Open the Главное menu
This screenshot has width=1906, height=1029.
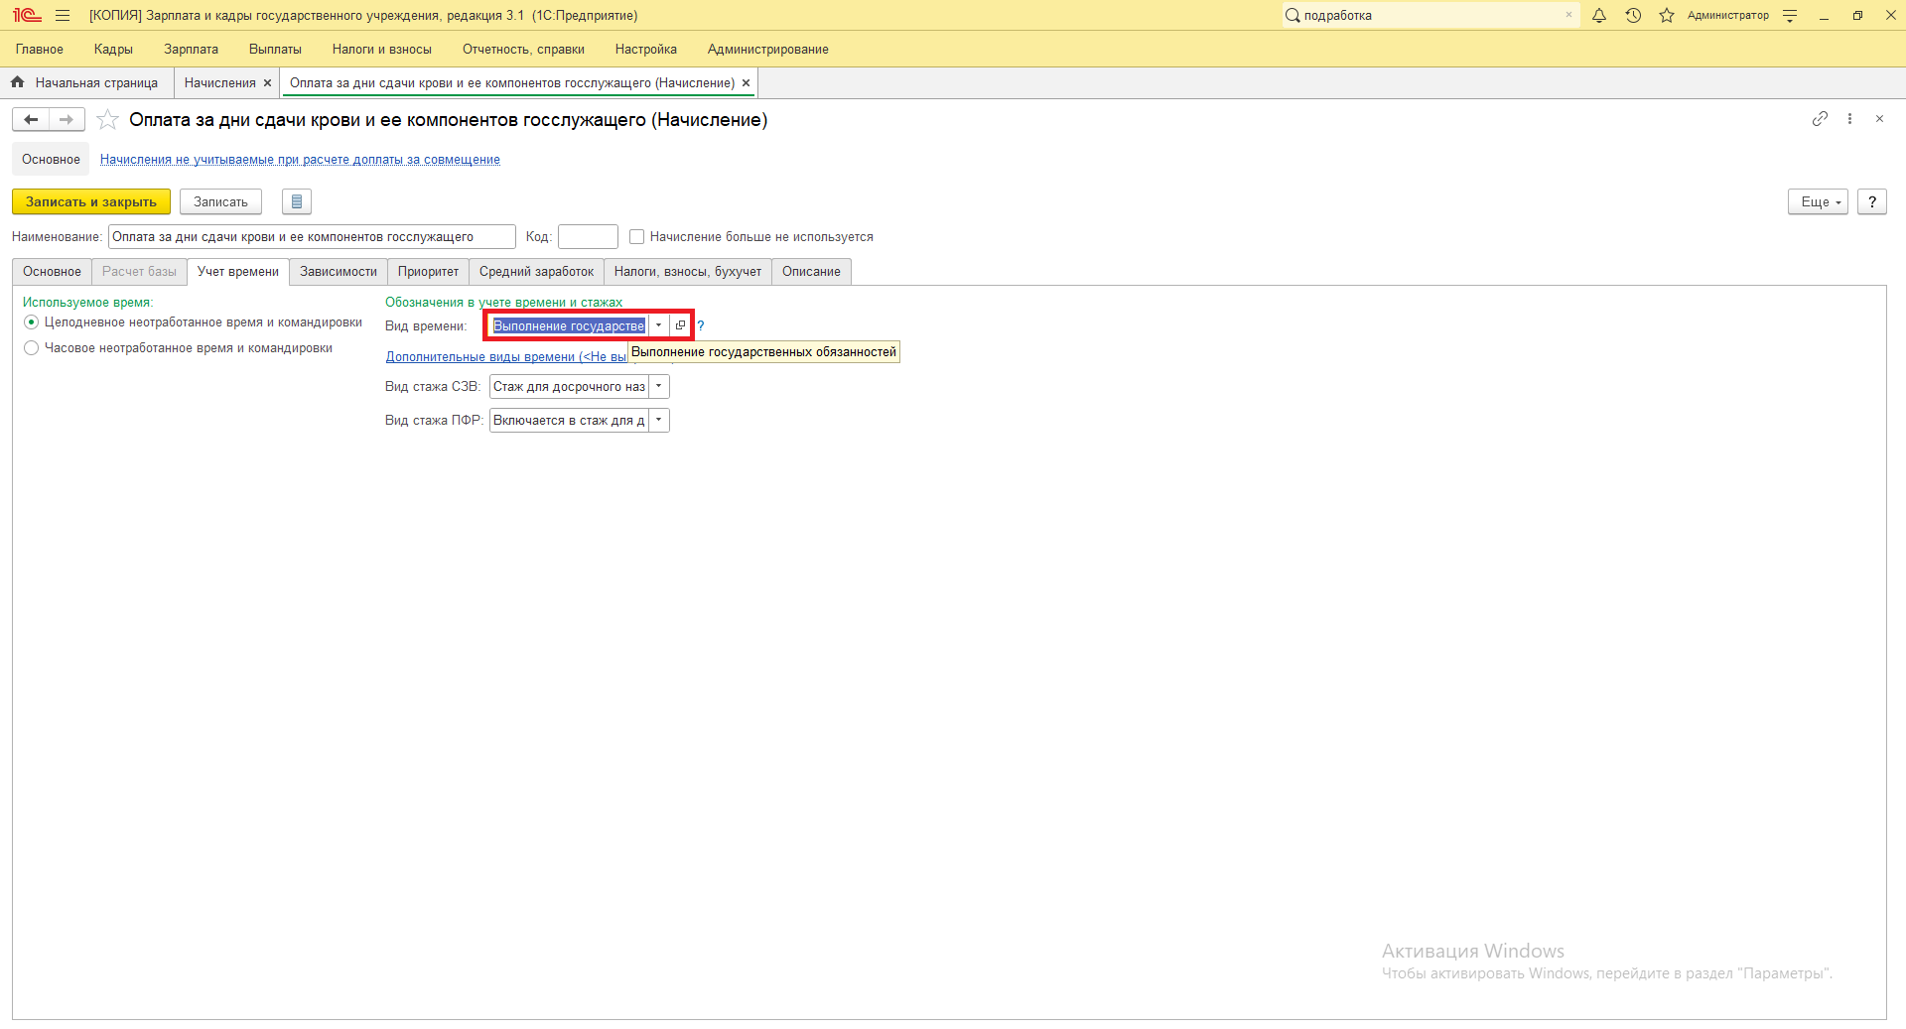click(x=40, y=49)
